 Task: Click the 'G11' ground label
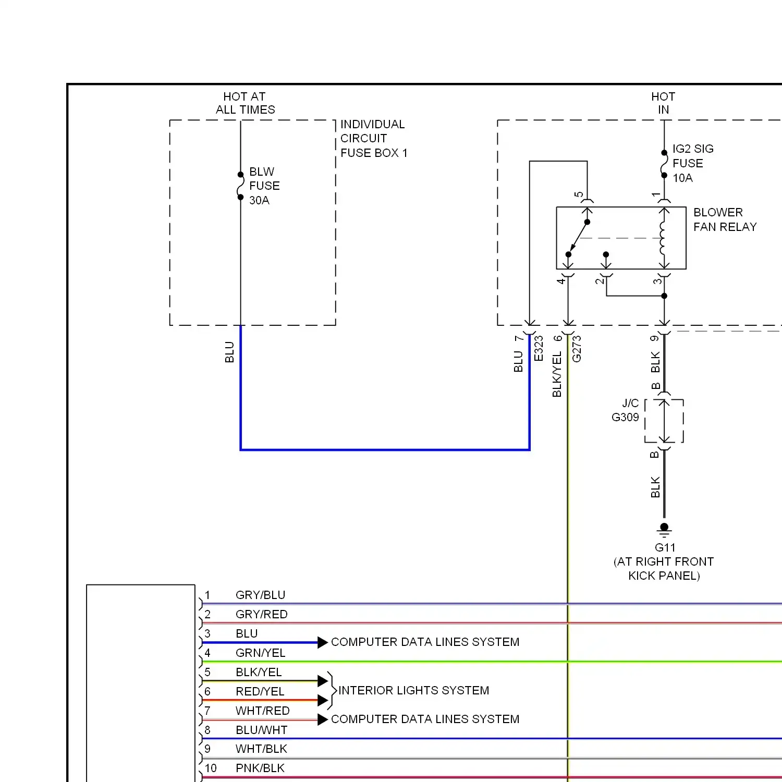pos(665,547)
